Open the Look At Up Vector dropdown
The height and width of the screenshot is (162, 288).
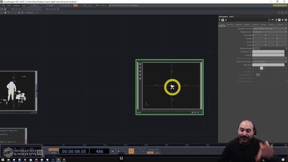click(270, 62)
